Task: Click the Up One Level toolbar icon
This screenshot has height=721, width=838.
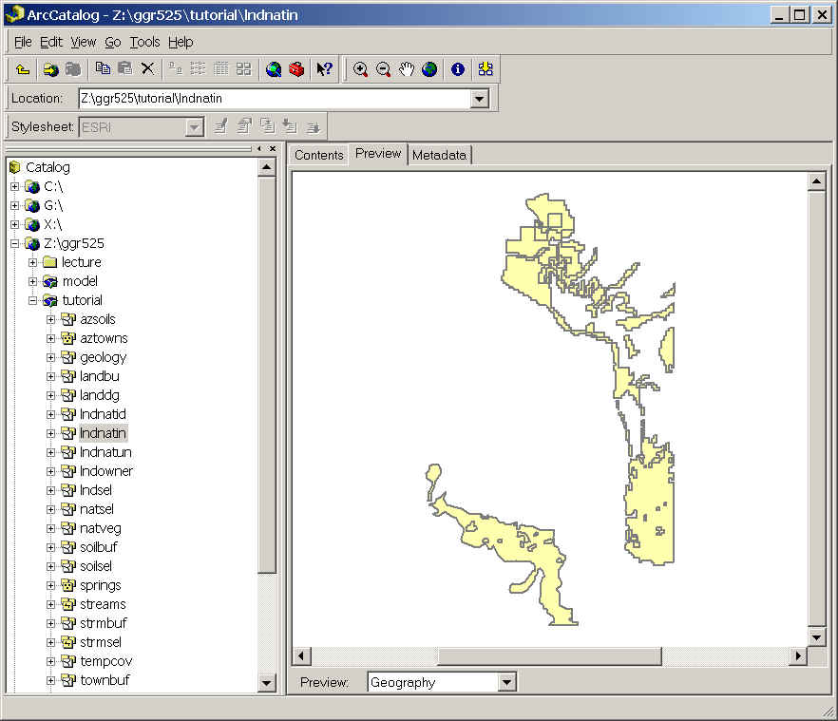Action: (x=23, y=69)
